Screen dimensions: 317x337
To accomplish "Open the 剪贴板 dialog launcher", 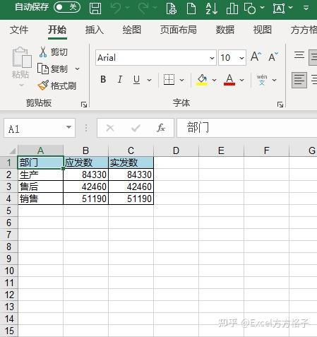I will point(84,105).
